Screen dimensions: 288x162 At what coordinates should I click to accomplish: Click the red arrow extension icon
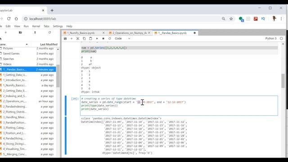coord(256,19)
